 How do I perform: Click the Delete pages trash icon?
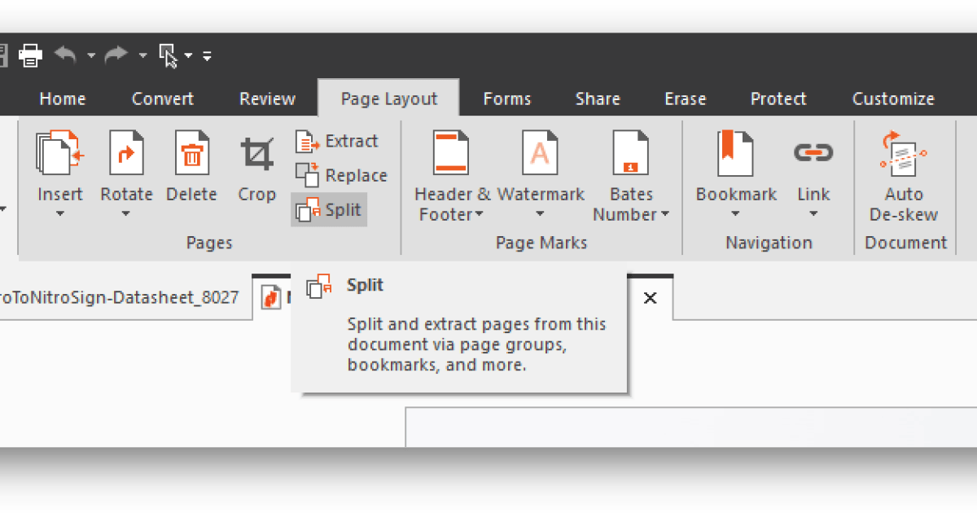(x=192, y=152)
